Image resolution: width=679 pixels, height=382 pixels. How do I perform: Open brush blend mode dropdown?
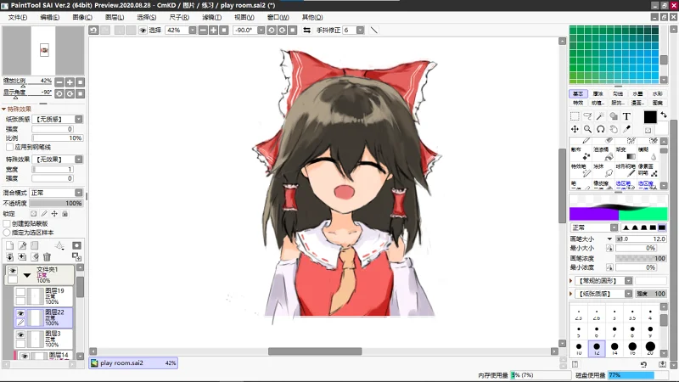click(614, 228)
